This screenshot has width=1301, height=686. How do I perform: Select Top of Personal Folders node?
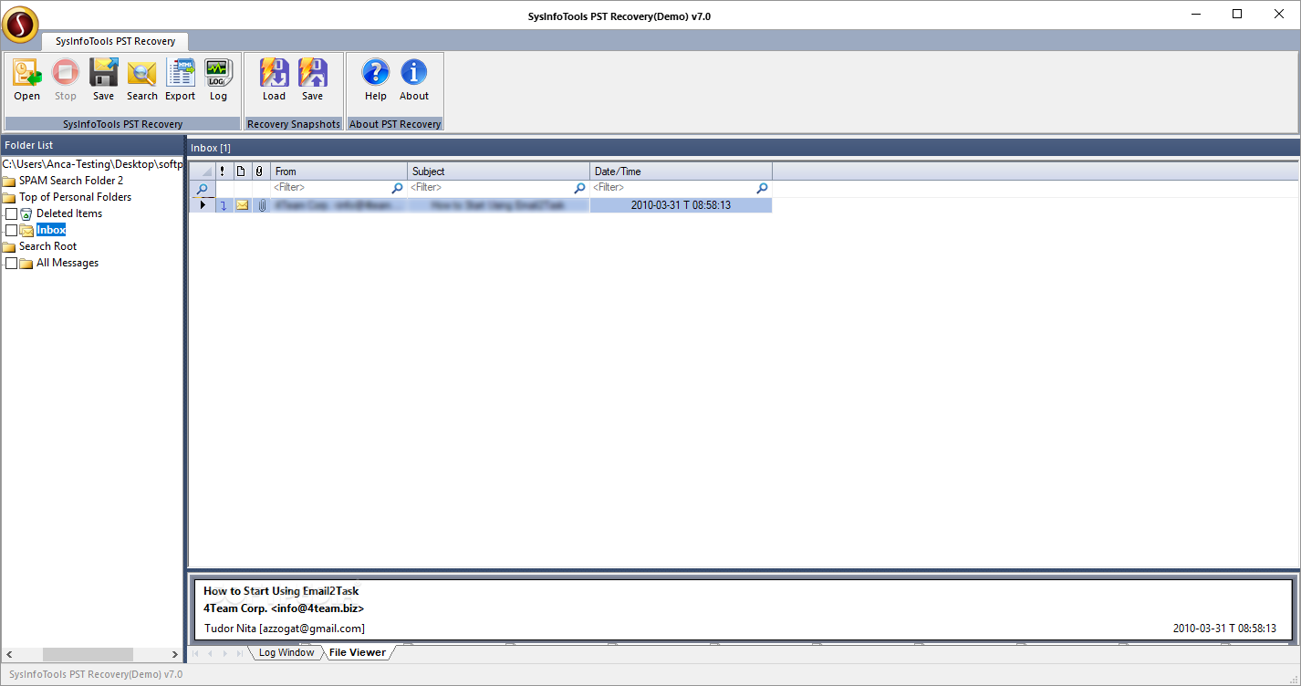pyautogui.click(x=75, y=197)
